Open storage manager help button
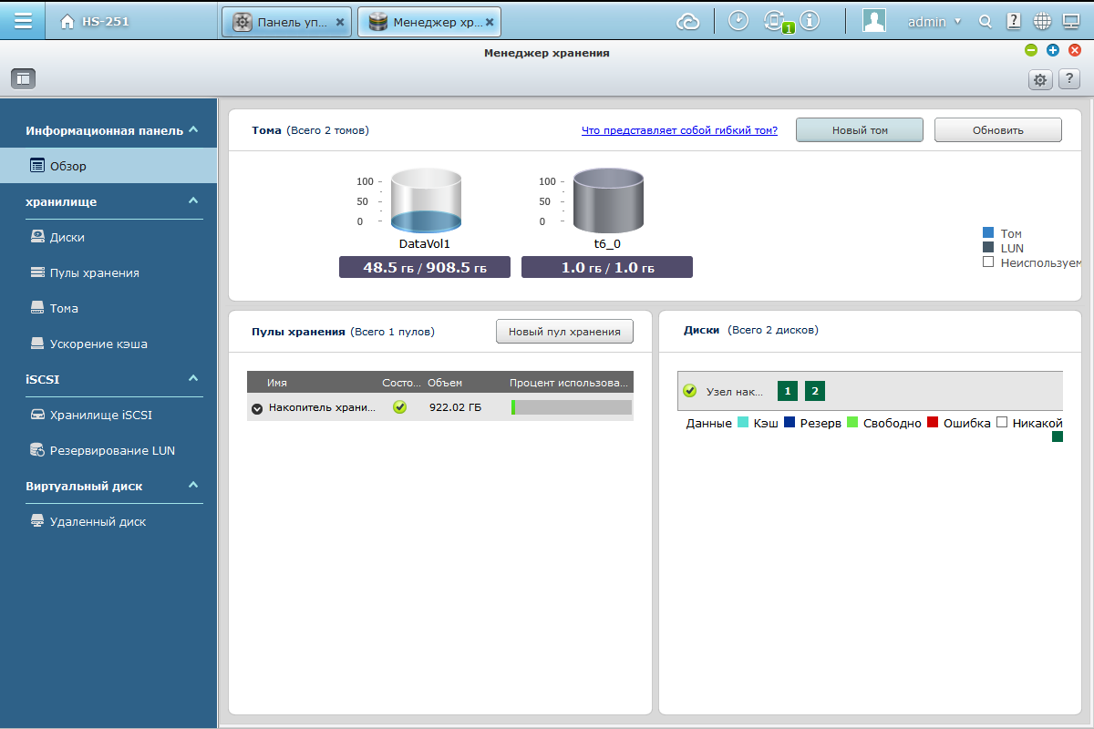The image size is (1094, 729). [1070, 80]
